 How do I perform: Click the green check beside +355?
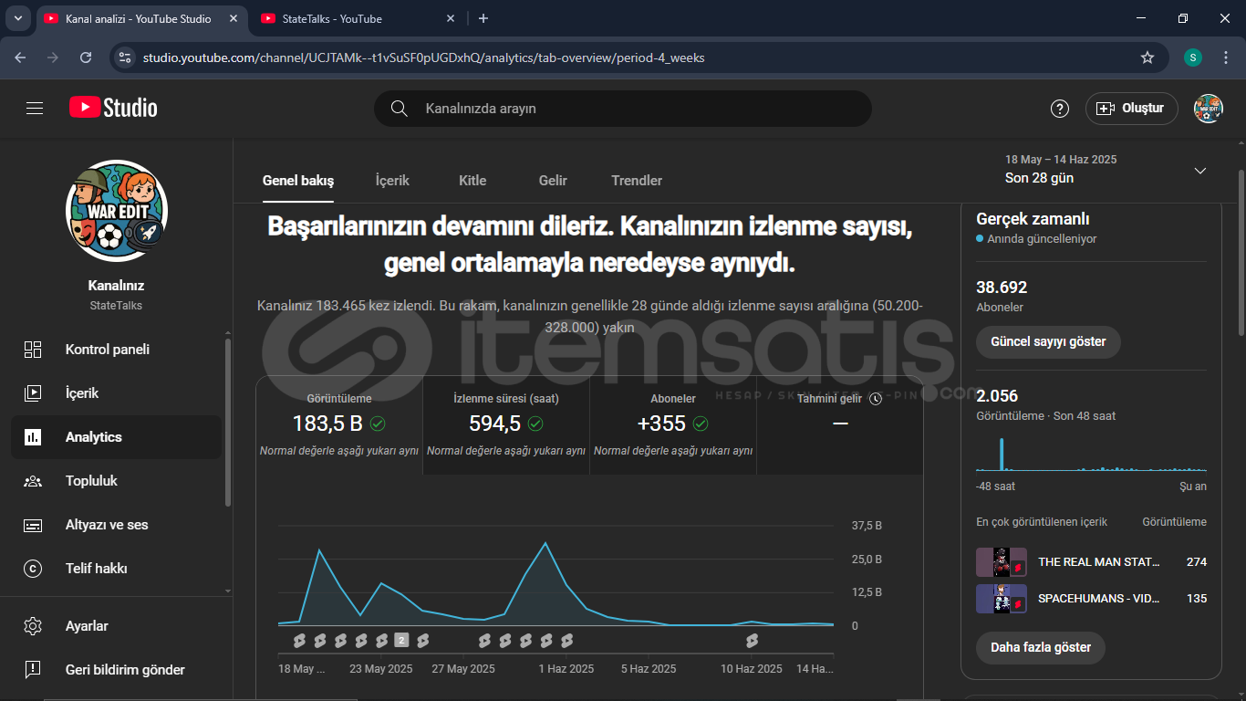tap(701, 424)
